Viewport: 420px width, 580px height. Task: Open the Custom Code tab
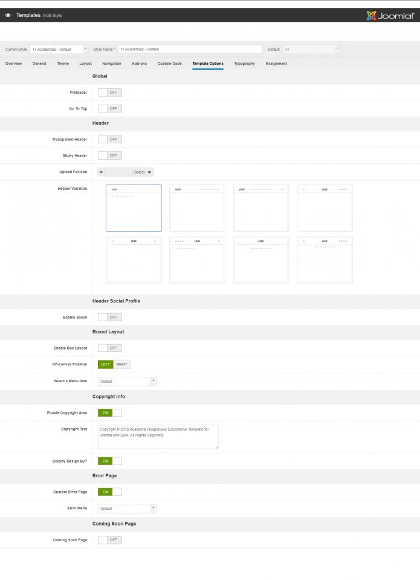click(169, 64)
